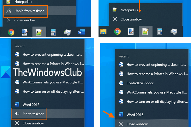Open 'WinXCorners lets you use Mac' in bottom-left list

point(47,82)
